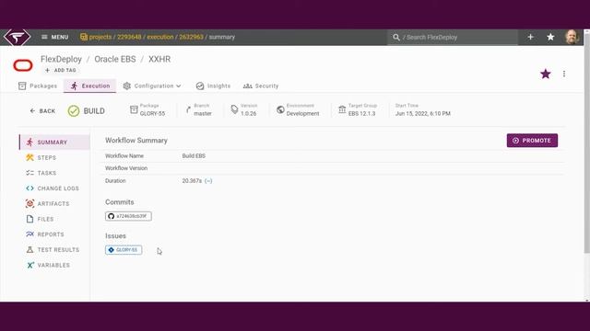590x331 pixels.
Task: Click the projects breadcrumb link
Action: [x=100, y=37]
